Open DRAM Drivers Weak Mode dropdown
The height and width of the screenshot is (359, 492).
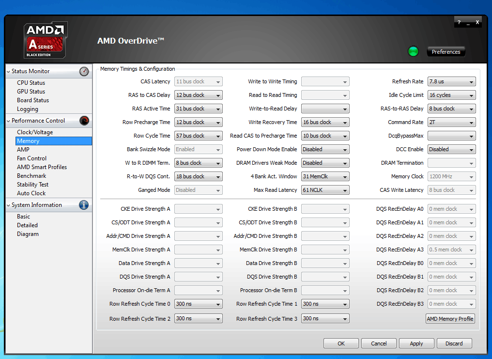(325, 163)
